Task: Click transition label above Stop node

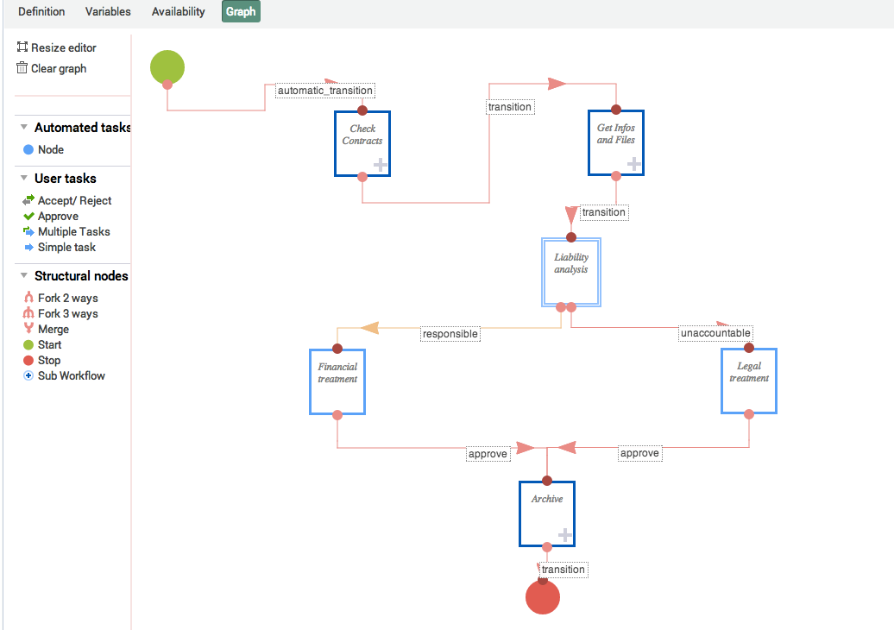Action: (x=563, y=570)
